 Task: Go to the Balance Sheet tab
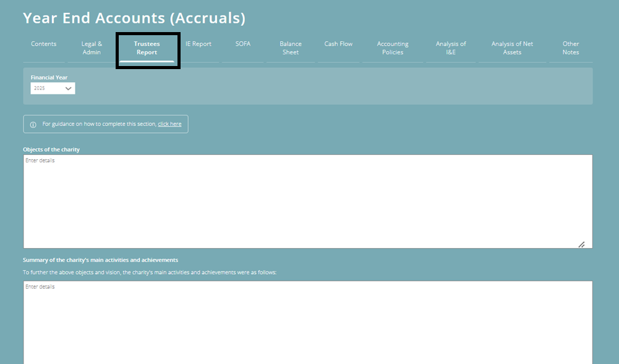point(290,48)
